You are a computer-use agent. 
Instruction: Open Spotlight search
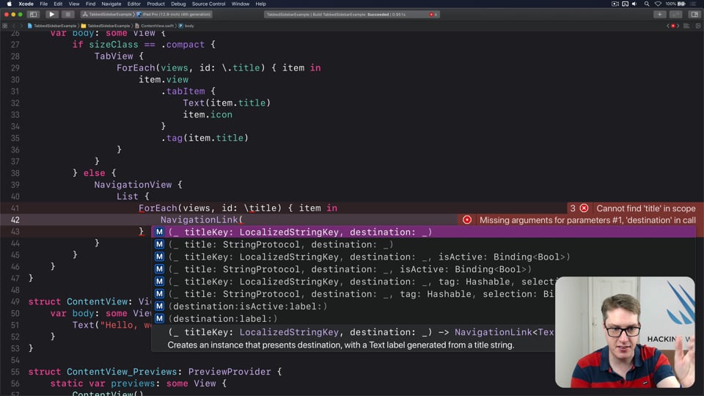tap(647, 4)
